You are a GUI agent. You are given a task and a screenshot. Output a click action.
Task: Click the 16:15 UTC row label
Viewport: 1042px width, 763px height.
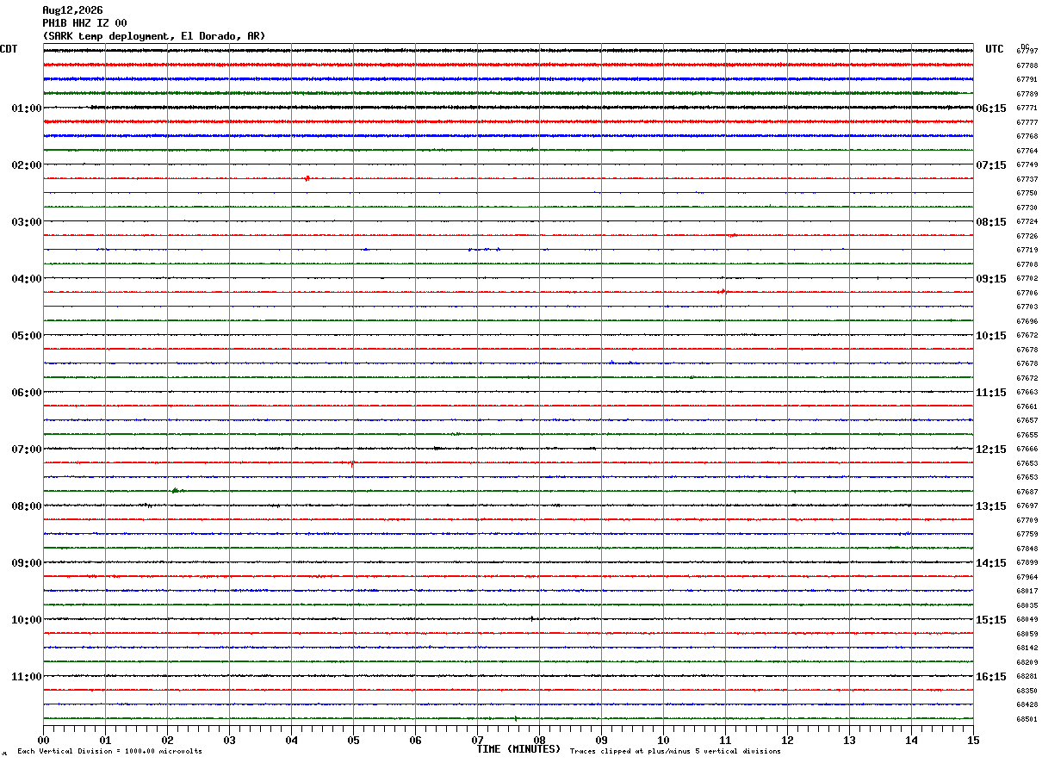point(991,677)
